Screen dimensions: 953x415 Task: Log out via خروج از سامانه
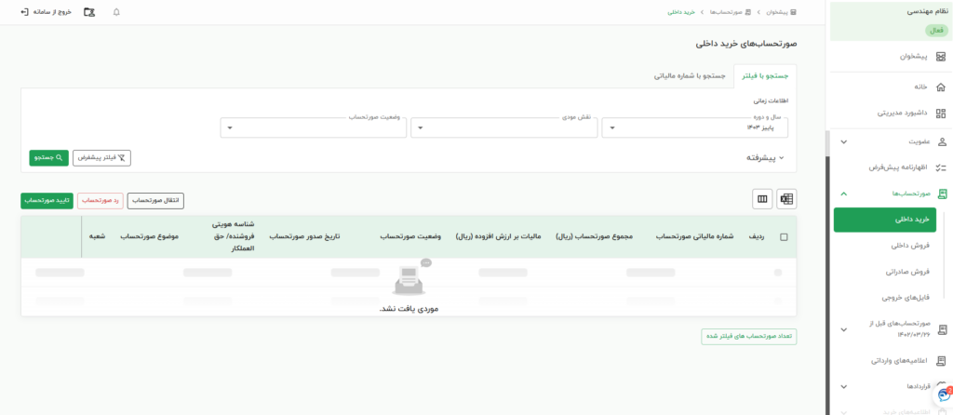(47, 11)
